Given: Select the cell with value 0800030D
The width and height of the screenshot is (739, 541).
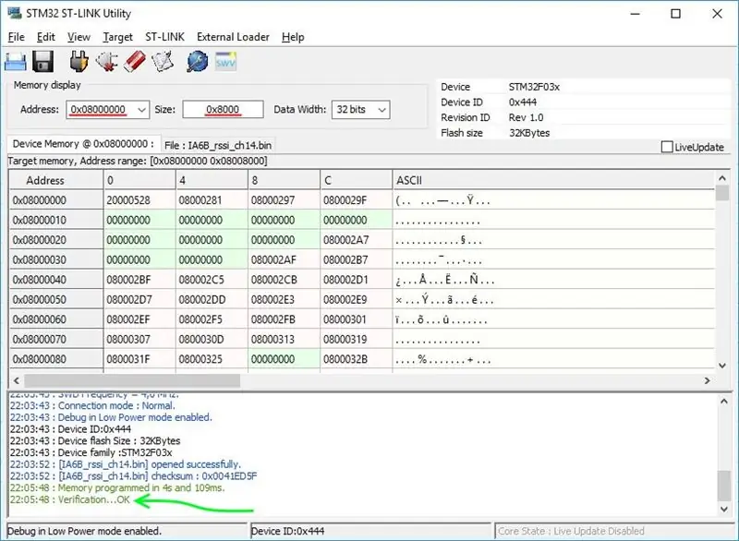Looking at the screenshot, I should tap(212, 339).
